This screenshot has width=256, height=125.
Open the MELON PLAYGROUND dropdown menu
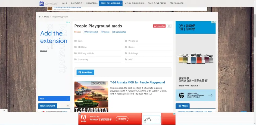[135, 3]
